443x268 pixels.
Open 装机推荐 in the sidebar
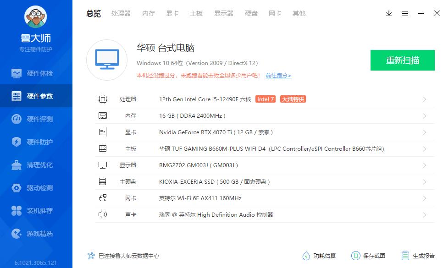pos(36,211)
